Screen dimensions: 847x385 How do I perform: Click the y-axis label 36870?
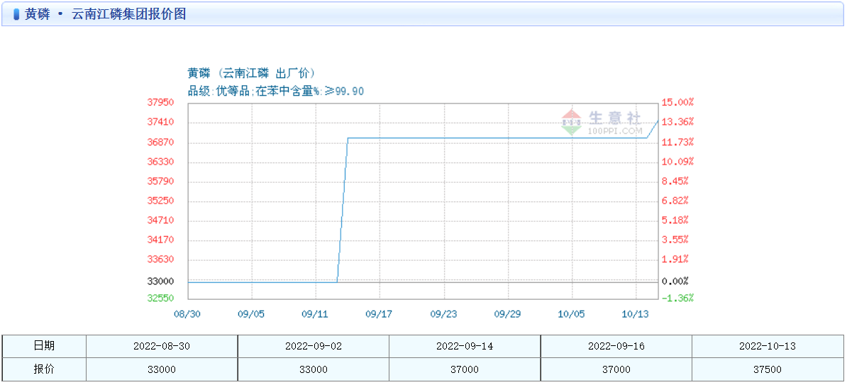coord(161,142)
